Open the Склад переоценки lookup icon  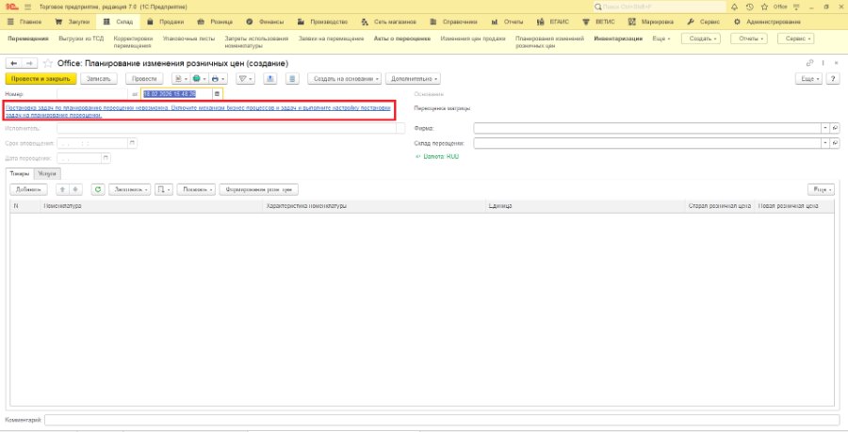835,143
